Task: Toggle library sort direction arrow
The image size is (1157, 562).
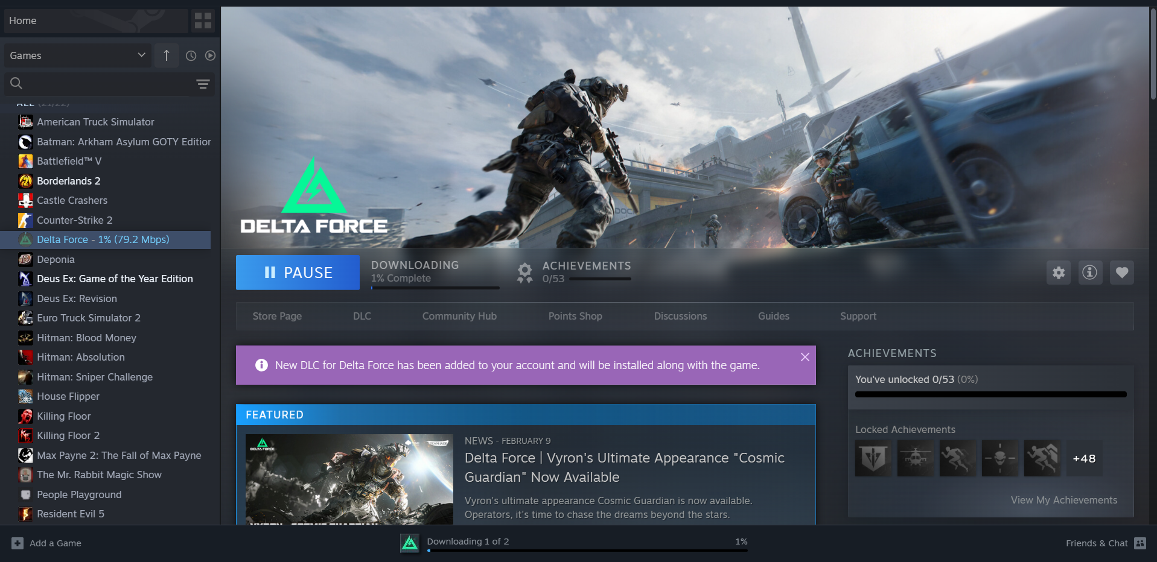Action: click(167, 55)
